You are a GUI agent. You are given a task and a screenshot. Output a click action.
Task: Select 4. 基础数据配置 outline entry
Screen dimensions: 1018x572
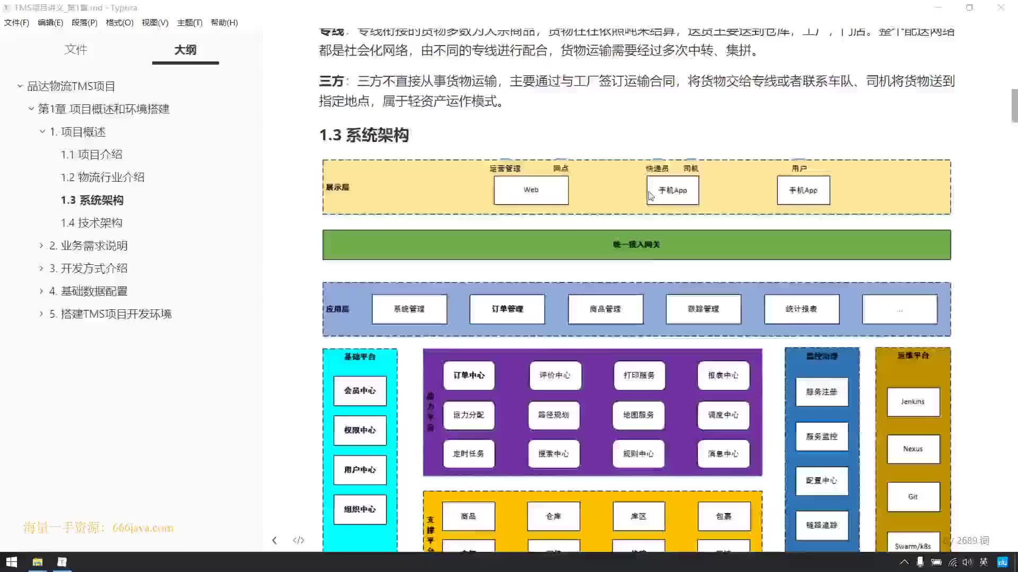[89, 291]
